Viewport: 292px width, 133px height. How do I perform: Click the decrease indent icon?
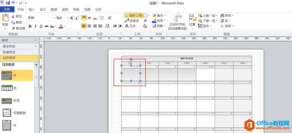(115, 26)
